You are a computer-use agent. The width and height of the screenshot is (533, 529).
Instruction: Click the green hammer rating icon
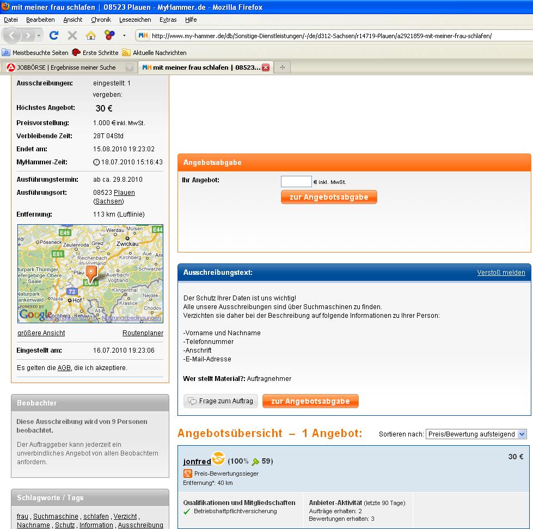tap(255, 462)
